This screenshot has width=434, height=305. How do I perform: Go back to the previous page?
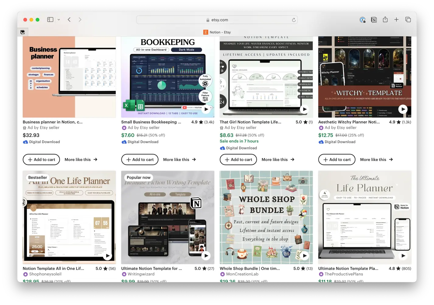(69, 20)
